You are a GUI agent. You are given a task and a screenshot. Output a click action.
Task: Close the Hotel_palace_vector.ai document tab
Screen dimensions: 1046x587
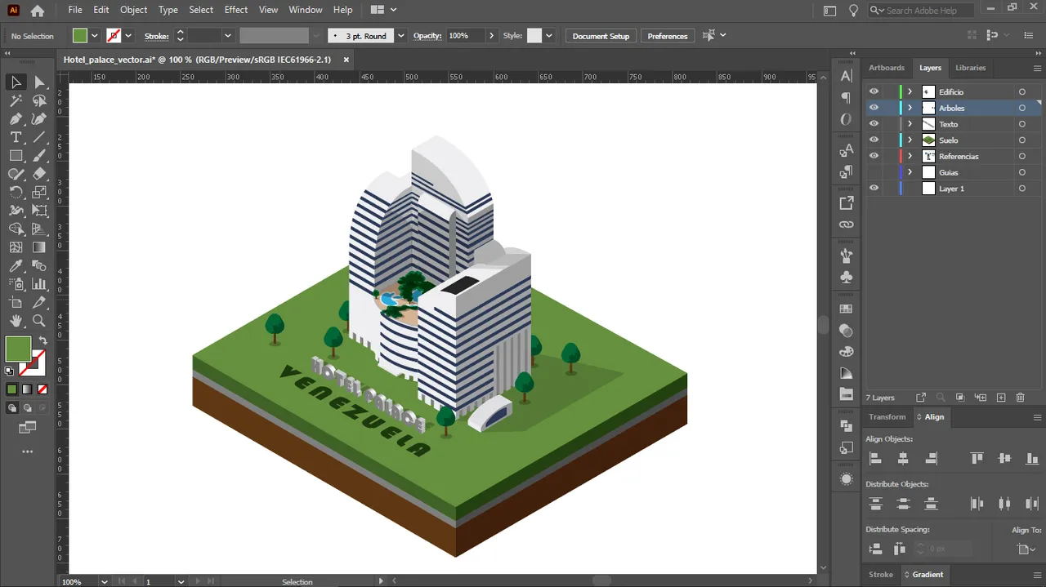pos(346,60)
